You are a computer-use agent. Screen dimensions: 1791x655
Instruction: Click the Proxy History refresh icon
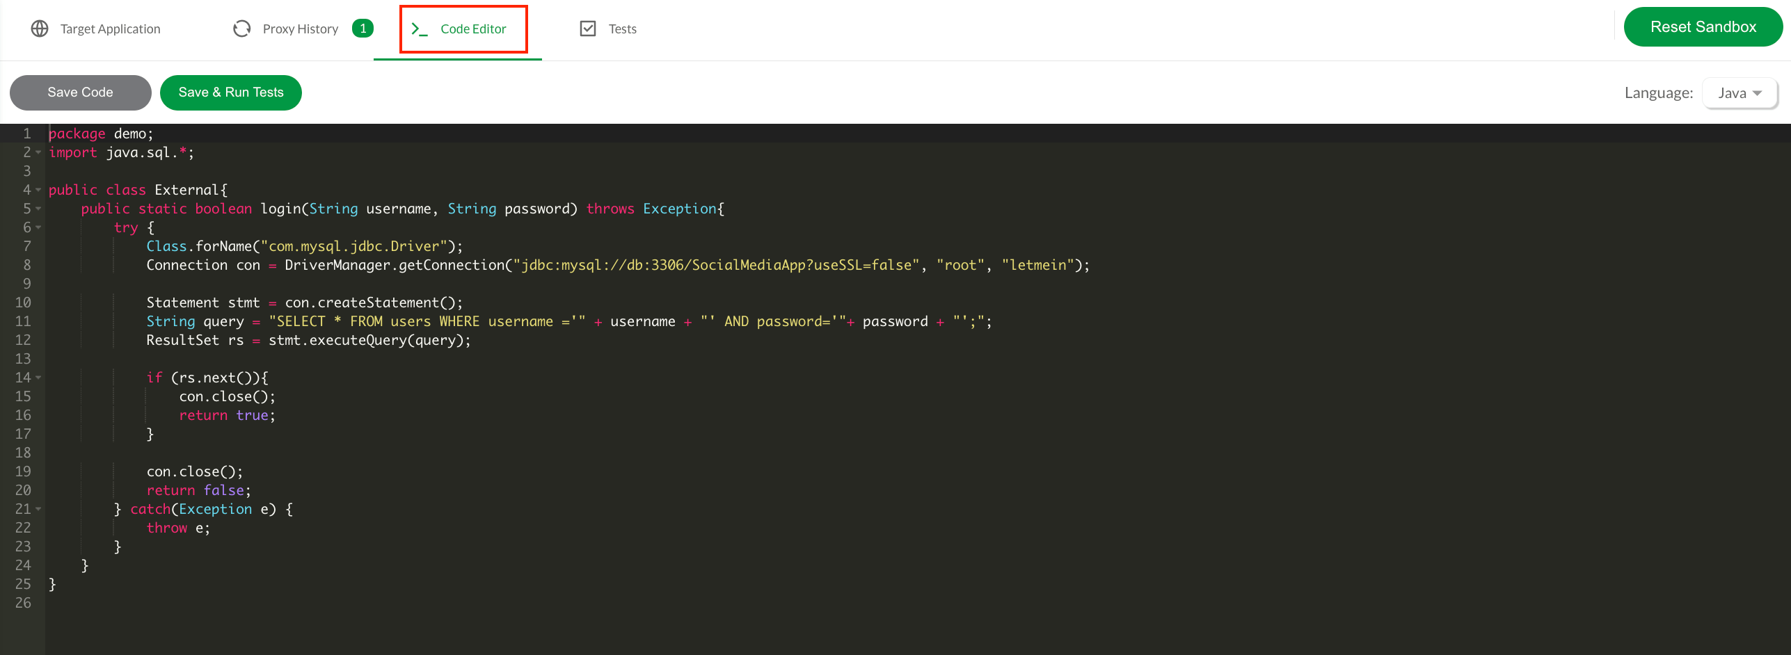pos(241,29)
